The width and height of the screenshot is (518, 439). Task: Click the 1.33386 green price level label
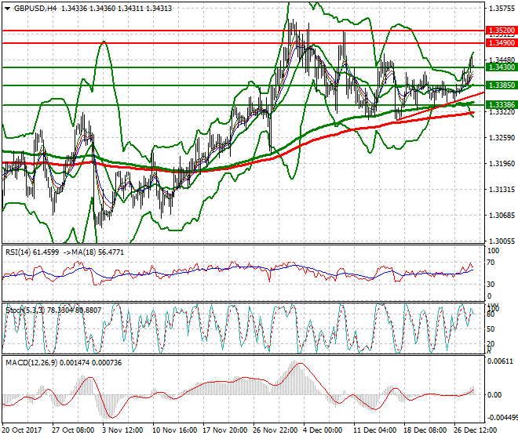(502, 105)
